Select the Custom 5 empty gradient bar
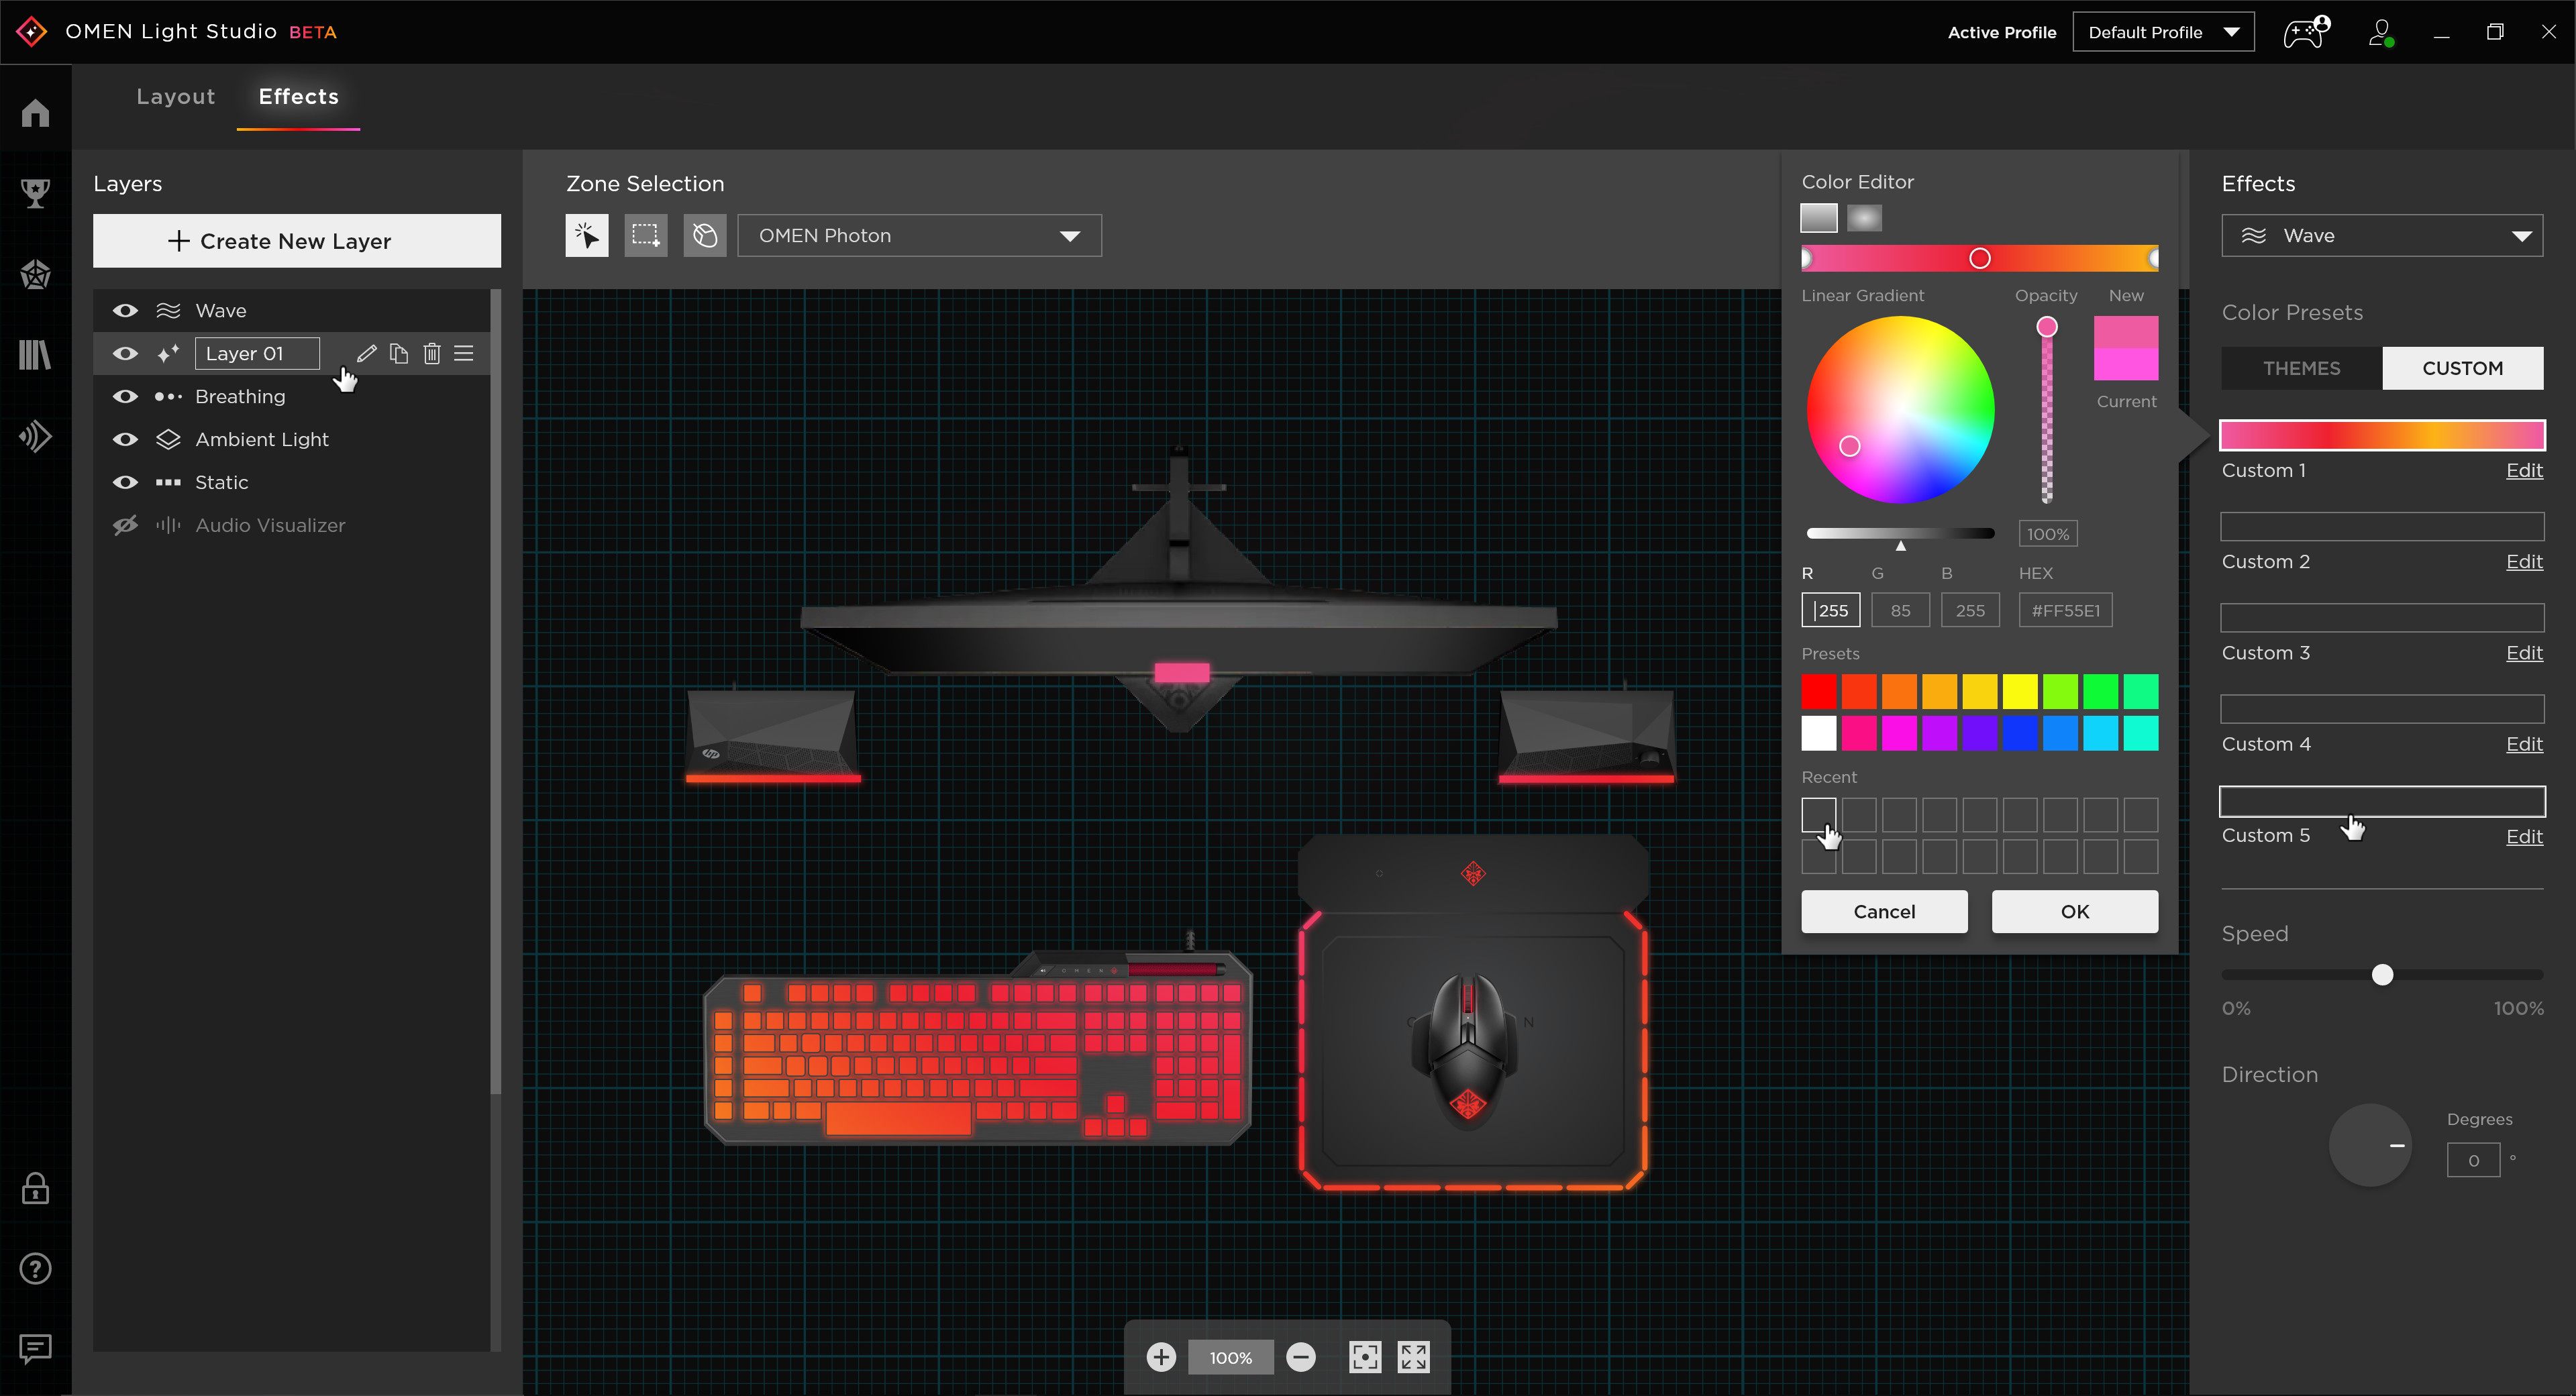This screenshot has height=1396, width=2576. point(2382,801)
